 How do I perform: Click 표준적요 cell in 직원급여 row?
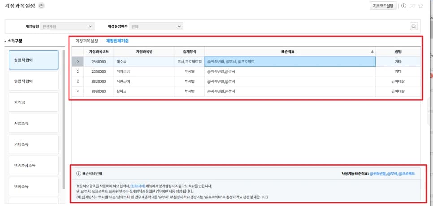click(290, 81)
